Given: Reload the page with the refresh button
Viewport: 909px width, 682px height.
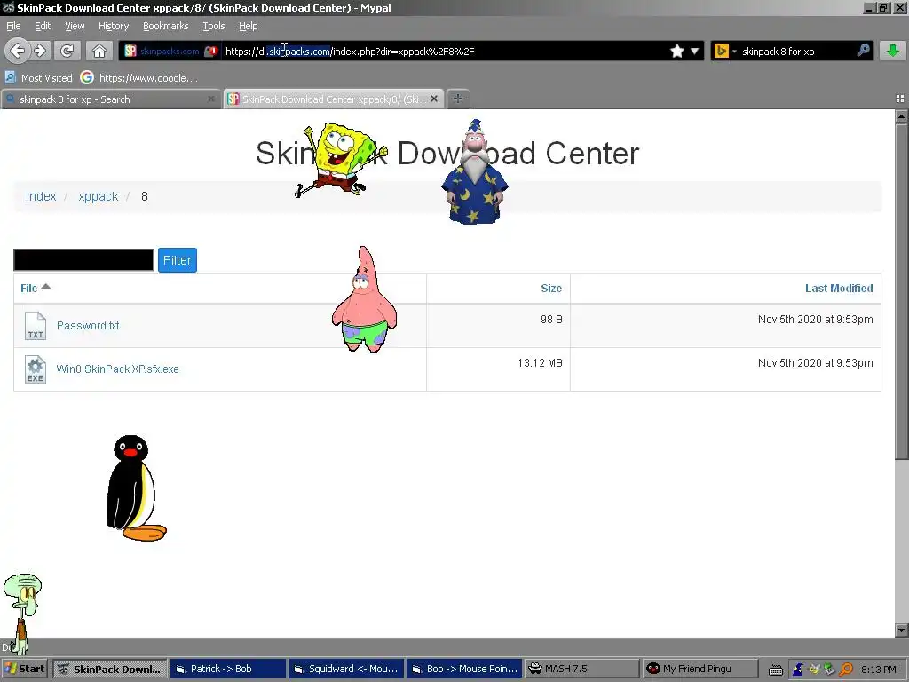Looking at the screenshot, I should coord(67,51).
